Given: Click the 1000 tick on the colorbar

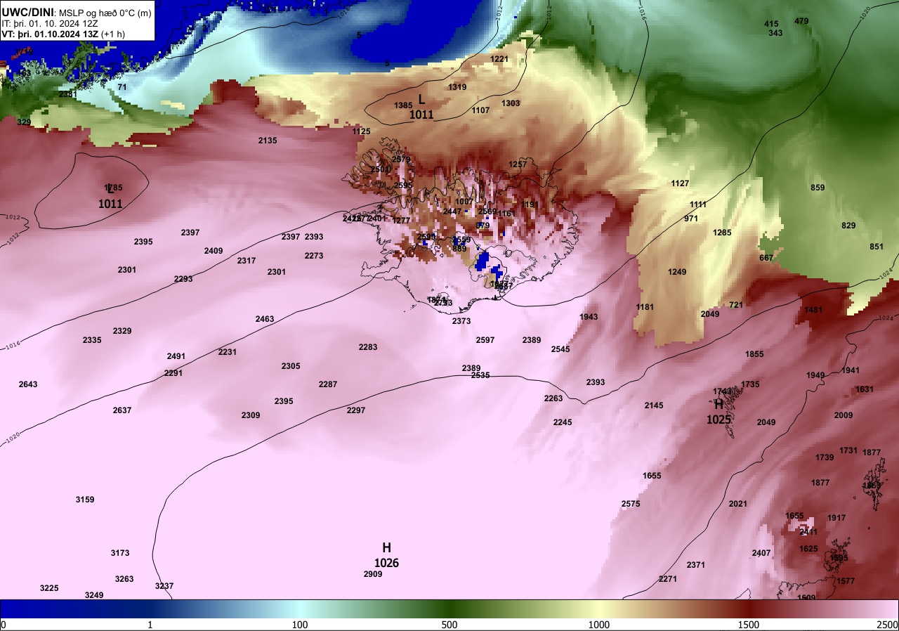Looking at the screenshot, I should pyautogui.click(x=598, y=625).
